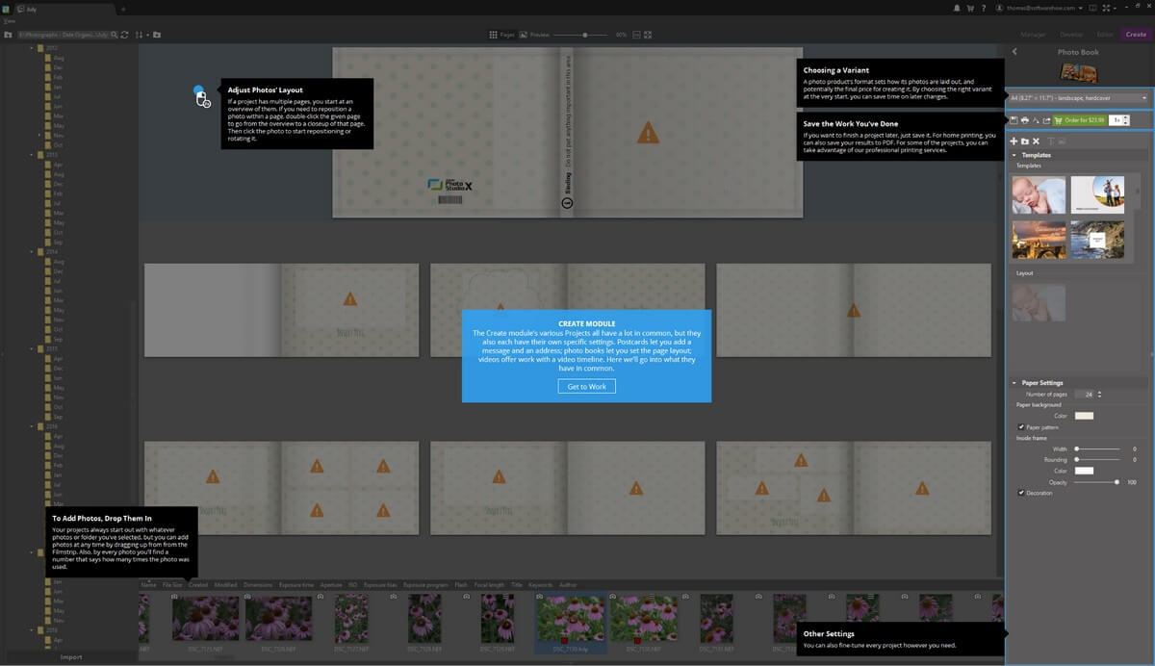Viewport: 1155px width, 666px height.
Task: Click the Inside frame Rounding slider
Action: click(x=1097, y=460)
